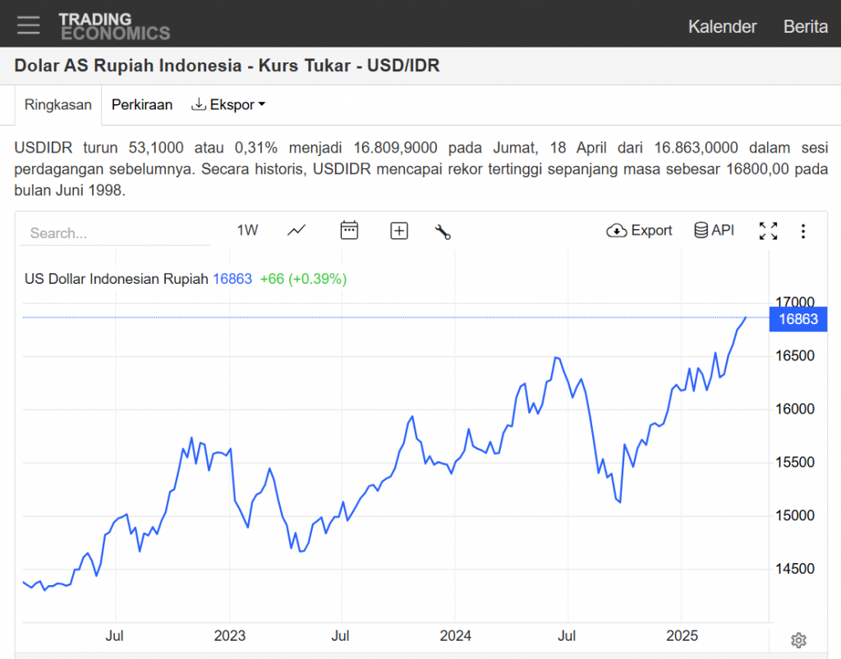Open the calendar date range picker

[x=349, y=231]
